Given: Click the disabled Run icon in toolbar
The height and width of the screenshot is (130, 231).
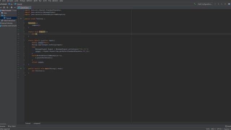Looking at the screenshot, I should [215, 4].
